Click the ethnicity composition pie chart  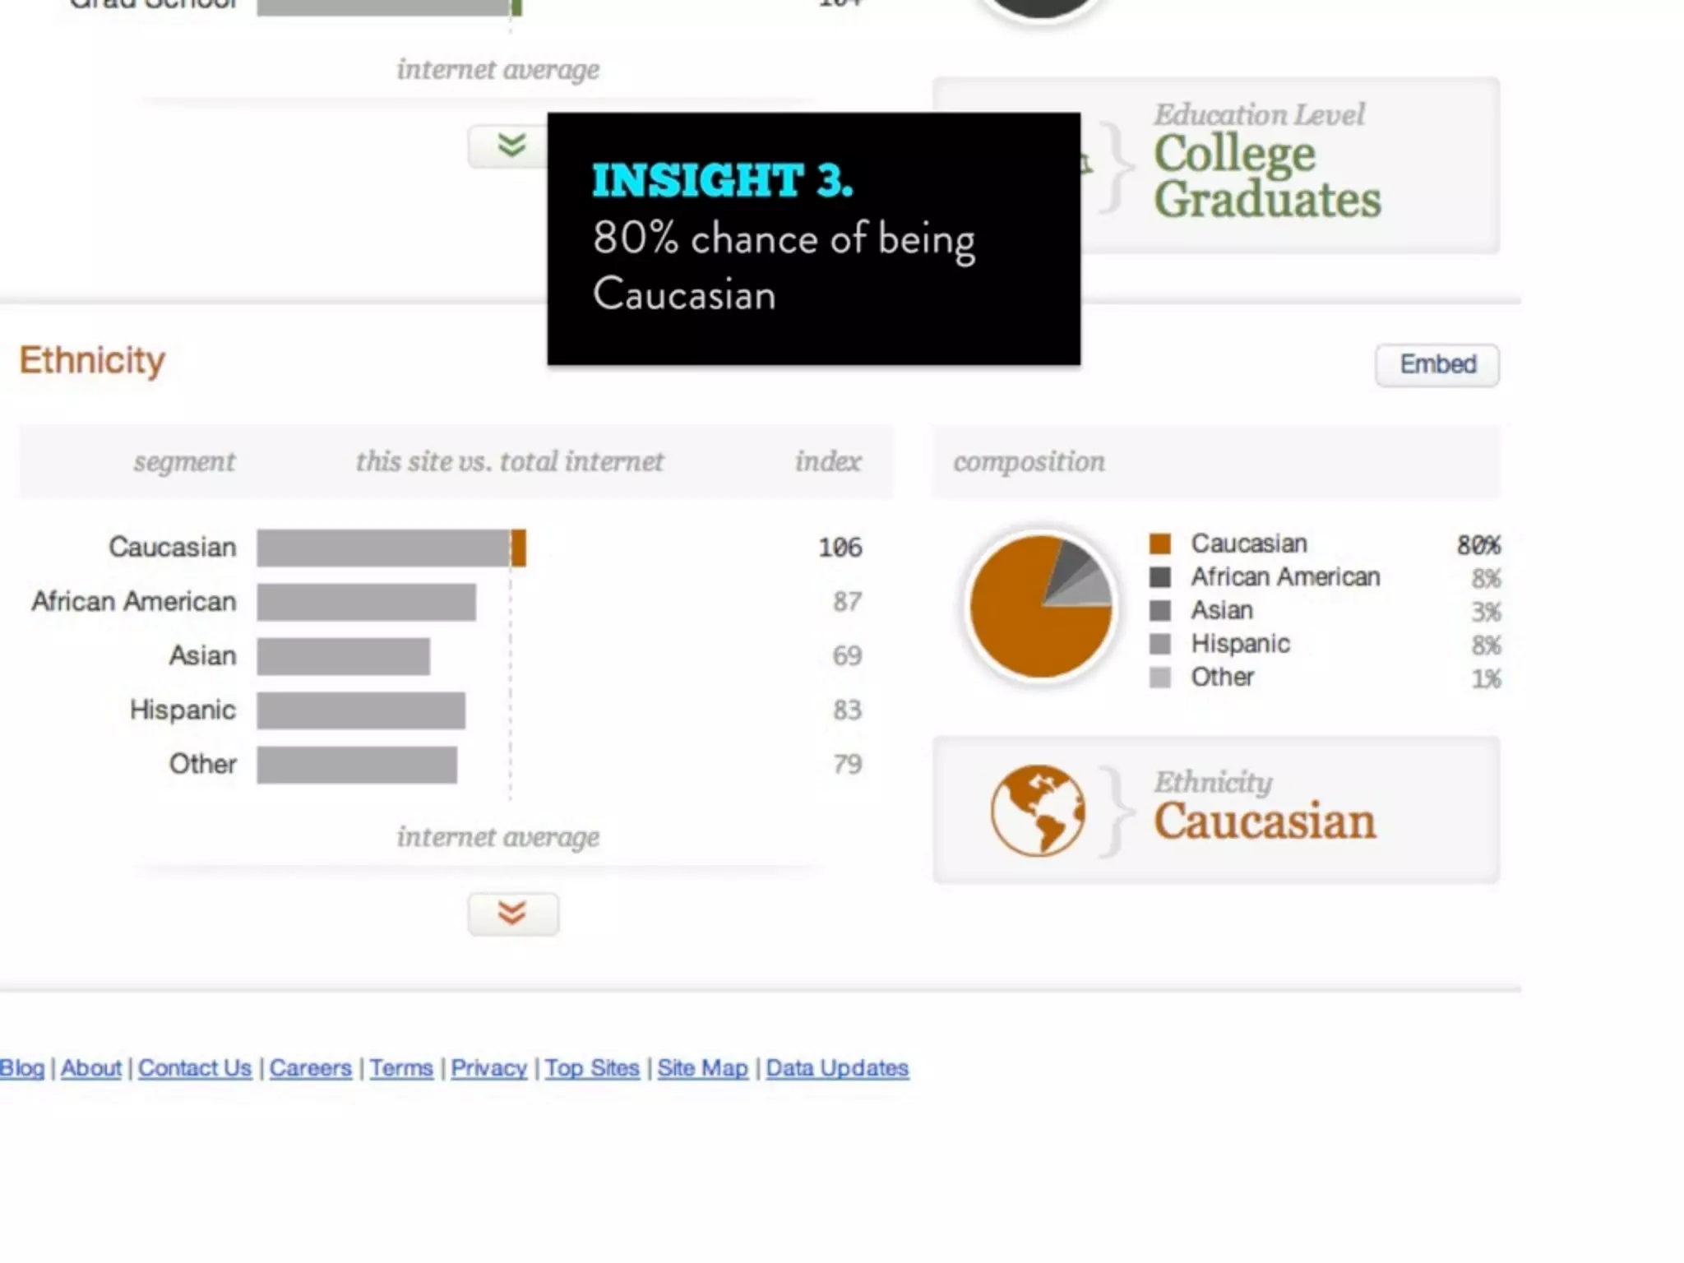(x=1041, y=607)
